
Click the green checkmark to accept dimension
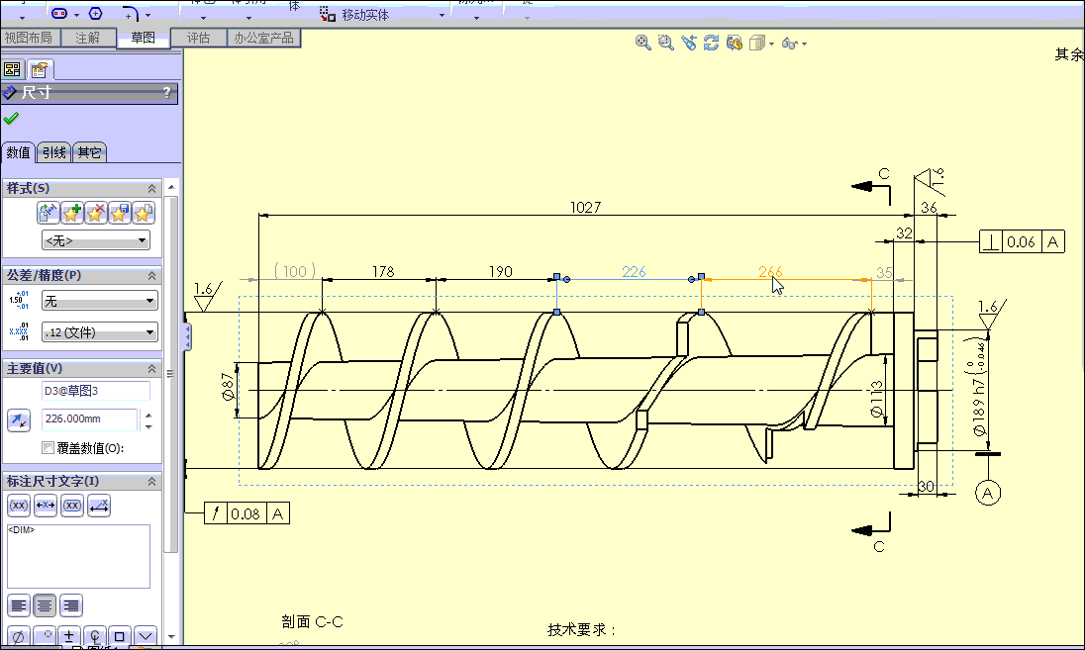tap(11, 119)
